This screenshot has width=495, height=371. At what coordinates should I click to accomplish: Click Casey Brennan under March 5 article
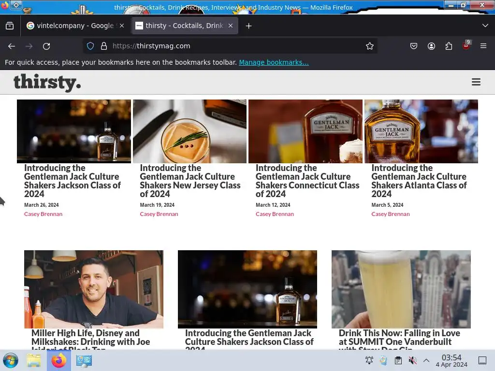(391, 214)
